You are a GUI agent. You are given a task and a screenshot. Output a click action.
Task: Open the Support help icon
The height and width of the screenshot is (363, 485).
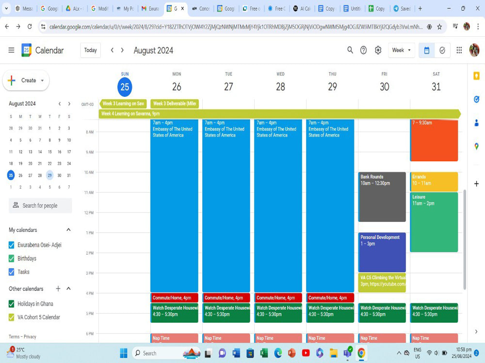363,50
